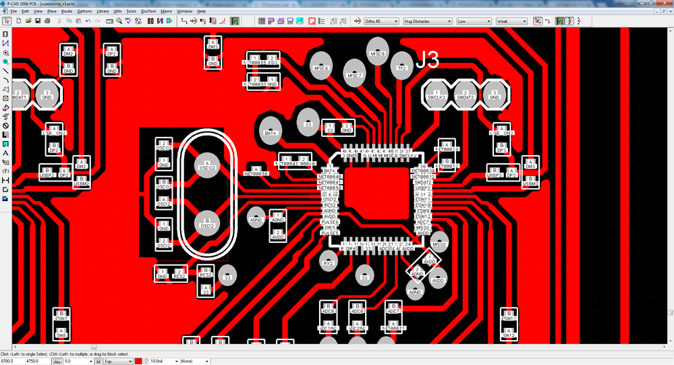The image size is (674, 365).
Task: Select the Place Dimension tool
Action: (5, 180)
